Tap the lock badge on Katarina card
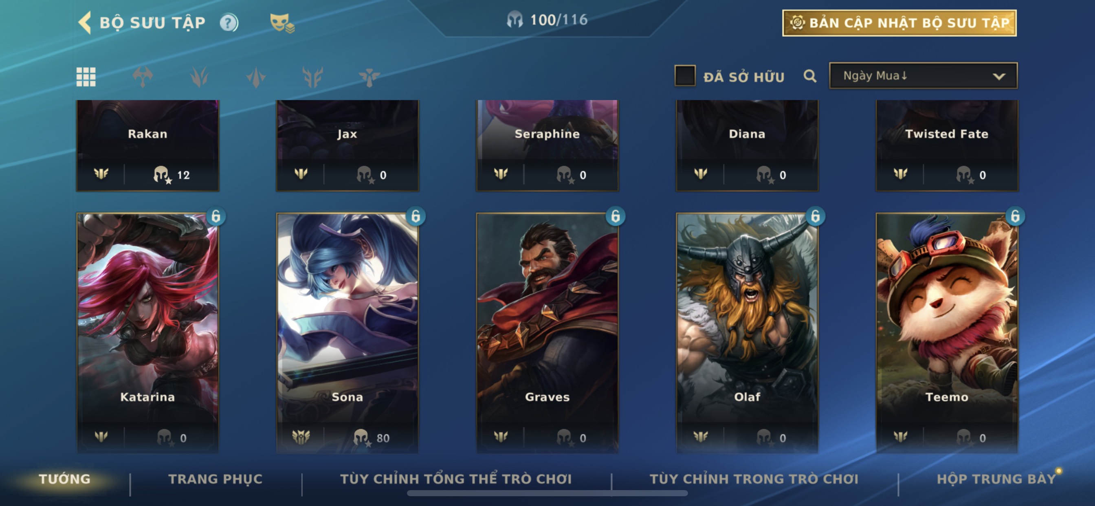Image resolution: width=1095 pixels, height=506 pixels. click(216, 216)
